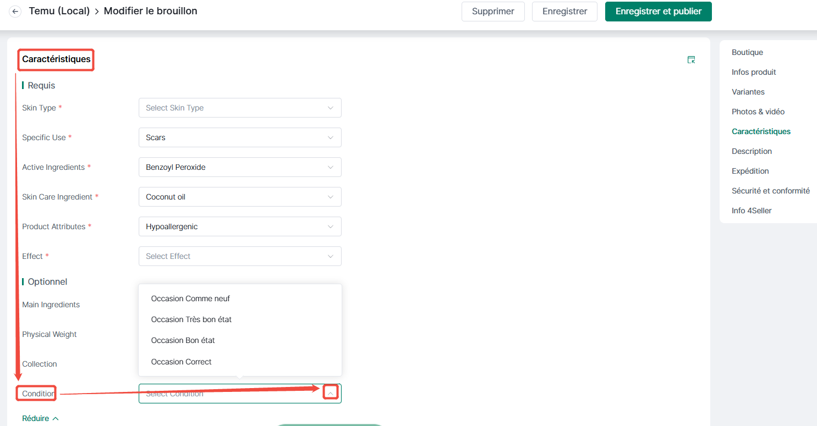This screenshot has width=817, height=426.
Task: Go to the Boutique section in the sidebar
Action: coord(747,52)
